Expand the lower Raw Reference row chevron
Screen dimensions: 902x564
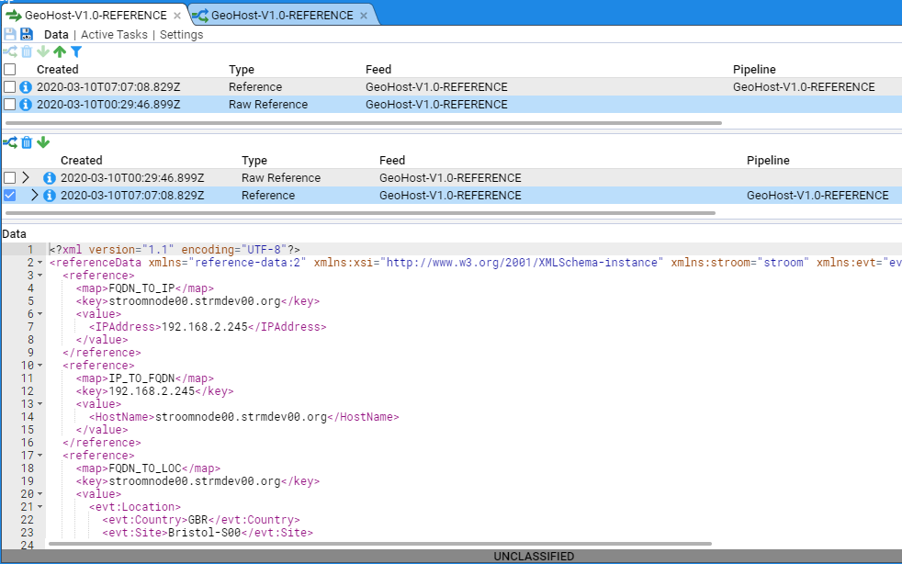pos(27,178)
